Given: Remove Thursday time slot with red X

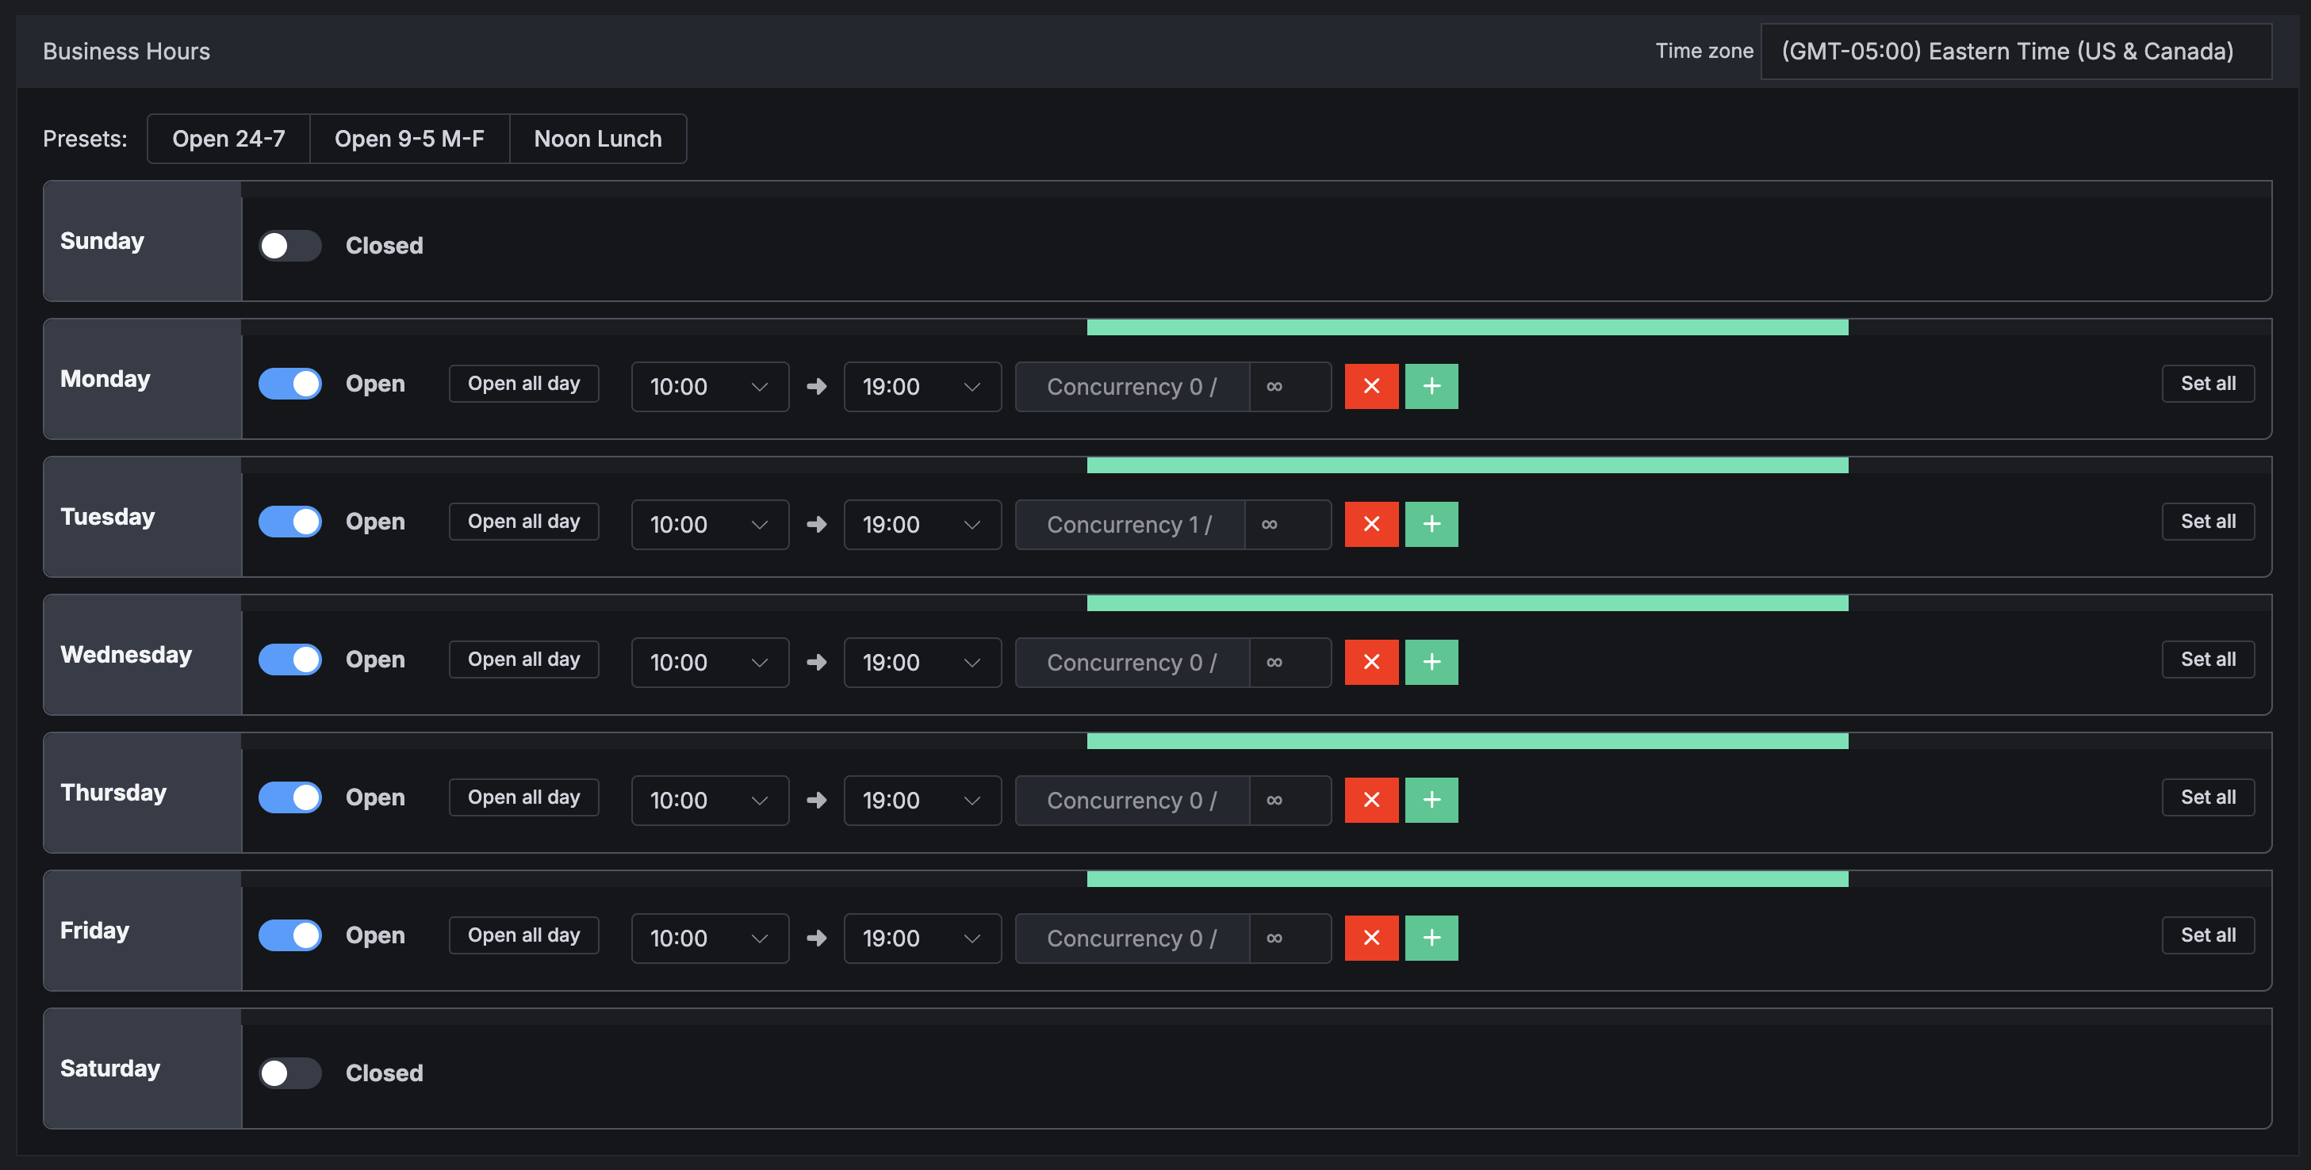Looking at the screenshot, I should (1370, 801).
